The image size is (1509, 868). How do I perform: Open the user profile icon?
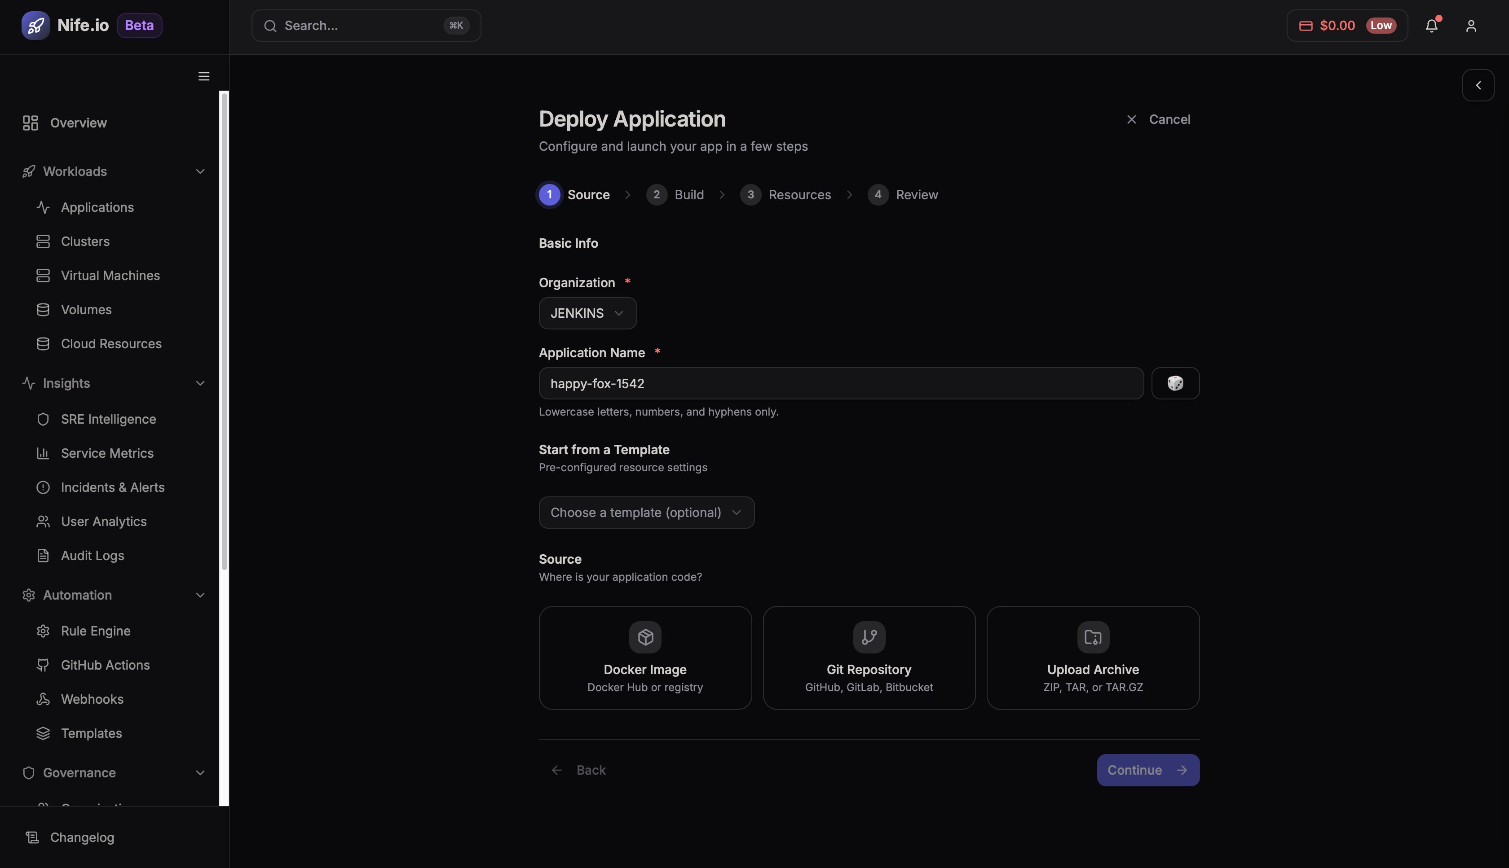(x=1471, y=26)
